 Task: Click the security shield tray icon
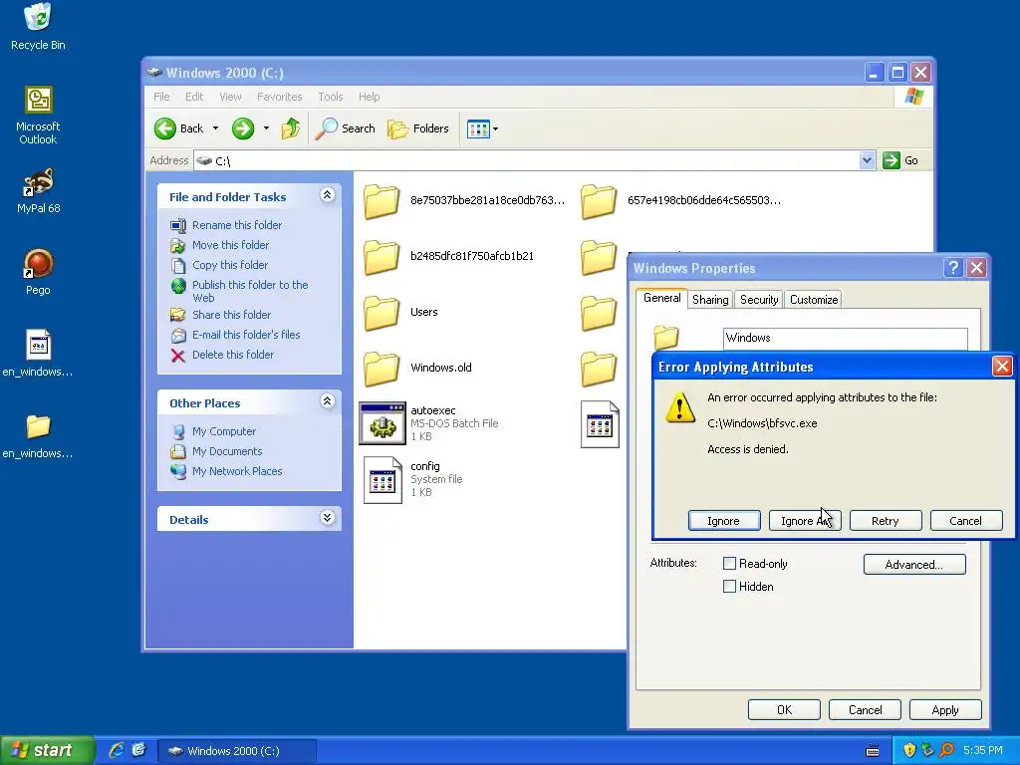click(x=909, y=750)
